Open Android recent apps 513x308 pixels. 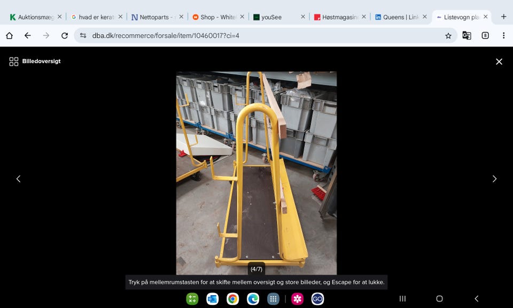pos(402,298)
